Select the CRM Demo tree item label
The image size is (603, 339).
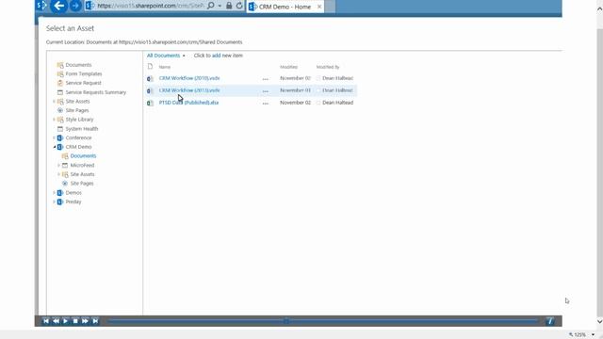78,147
